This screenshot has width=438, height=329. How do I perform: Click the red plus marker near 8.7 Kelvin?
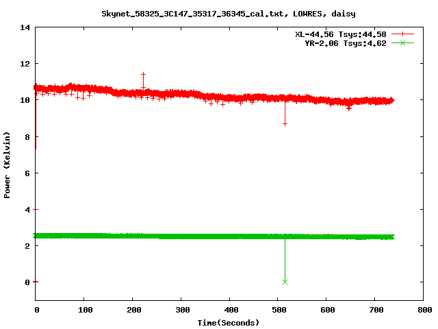tap(285, 124)
